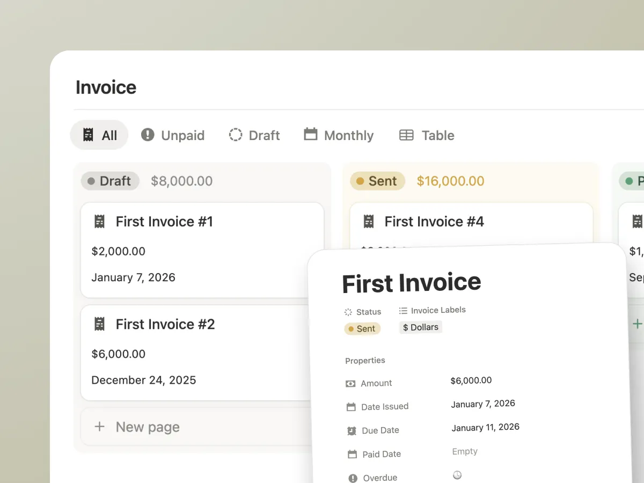Click the Due Date property label
The width and height of the screenshot is (644, 483).
tap(380, 430)
